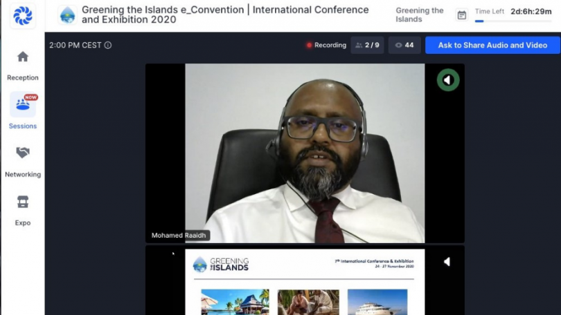Open the Networking area

(x=23, y=153)
